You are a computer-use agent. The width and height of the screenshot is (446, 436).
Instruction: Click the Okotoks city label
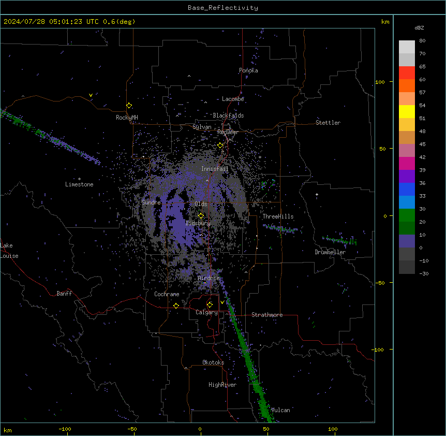click(213, 362)
